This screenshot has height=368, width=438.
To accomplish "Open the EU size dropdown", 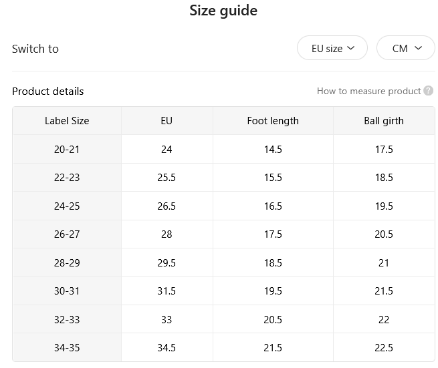I will 332,48.
